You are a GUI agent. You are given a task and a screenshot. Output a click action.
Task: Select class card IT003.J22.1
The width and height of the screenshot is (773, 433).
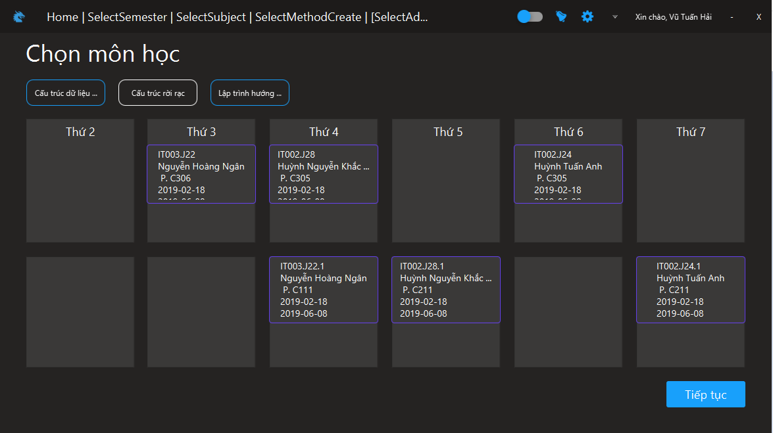(x=324, y=290)
